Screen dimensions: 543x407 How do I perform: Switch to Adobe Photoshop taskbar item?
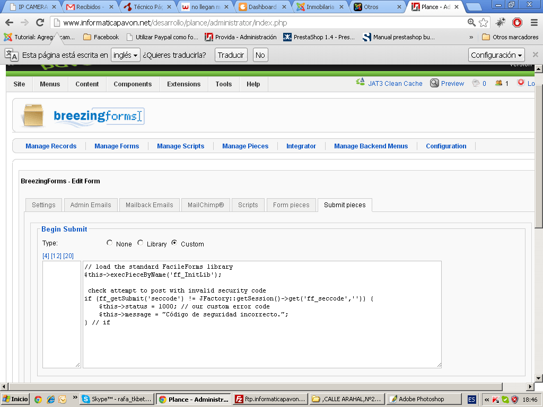pyautogui.click(x=424, y=400)
